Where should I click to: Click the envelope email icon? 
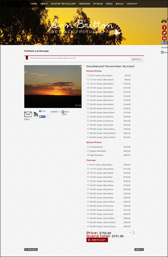[28, 114]
